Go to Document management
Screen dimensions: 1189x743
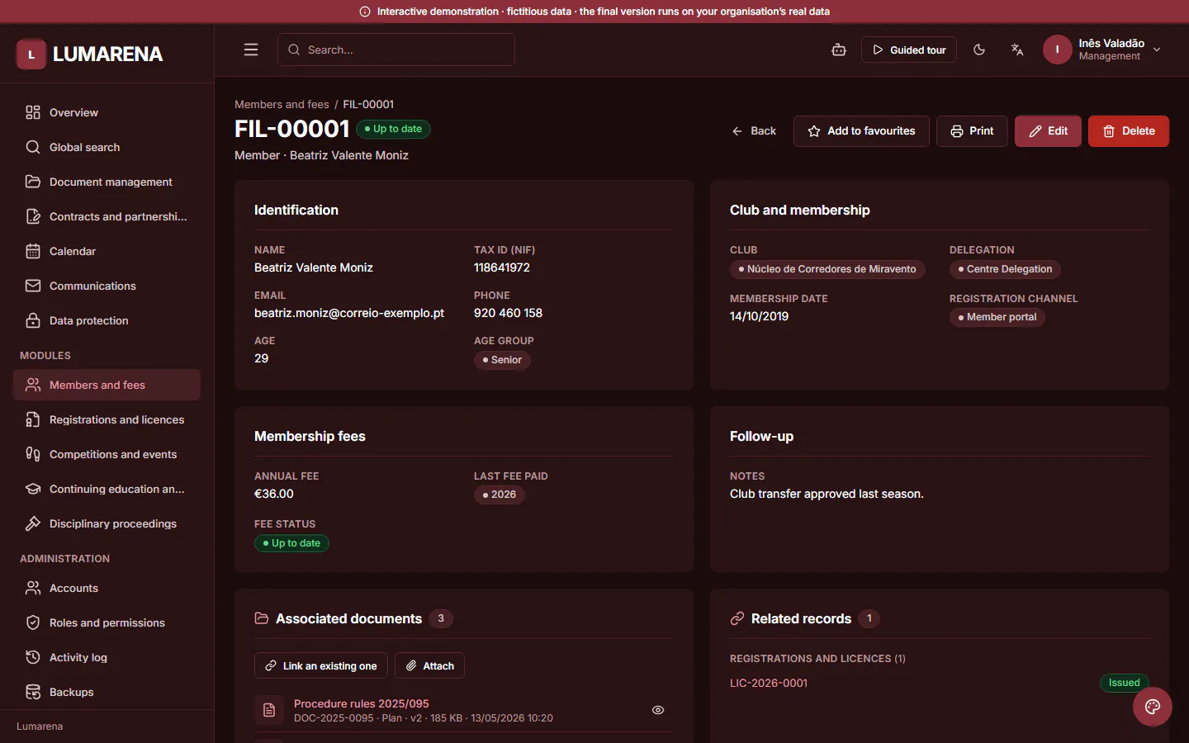click(x=107, y=182)
